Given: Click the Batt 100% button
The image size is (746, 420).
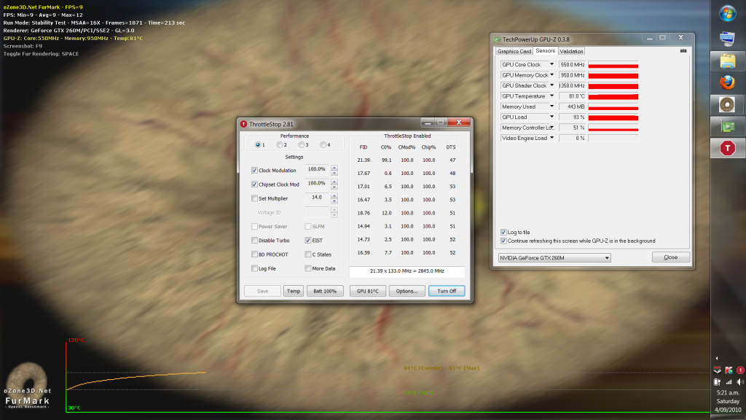Looking at the screenshot, I should [x=325, y=291].
